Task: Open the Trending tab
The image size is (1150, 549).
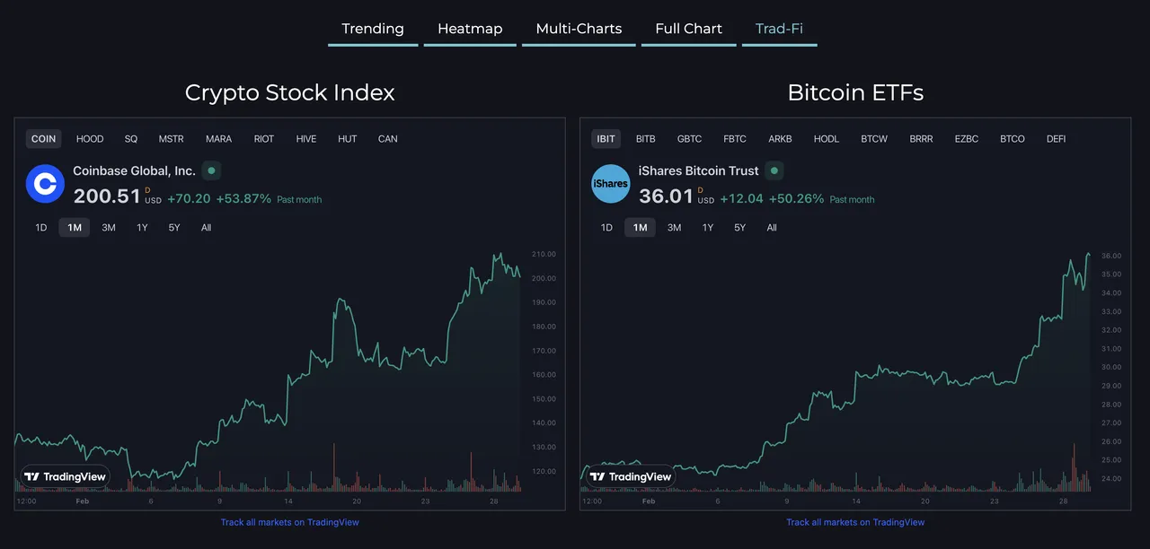Action: [373, 29]
